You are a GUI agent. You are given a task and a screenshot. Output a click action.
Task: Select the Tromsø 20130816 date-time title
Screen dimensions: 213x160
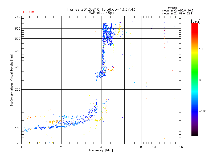point(101,9)
